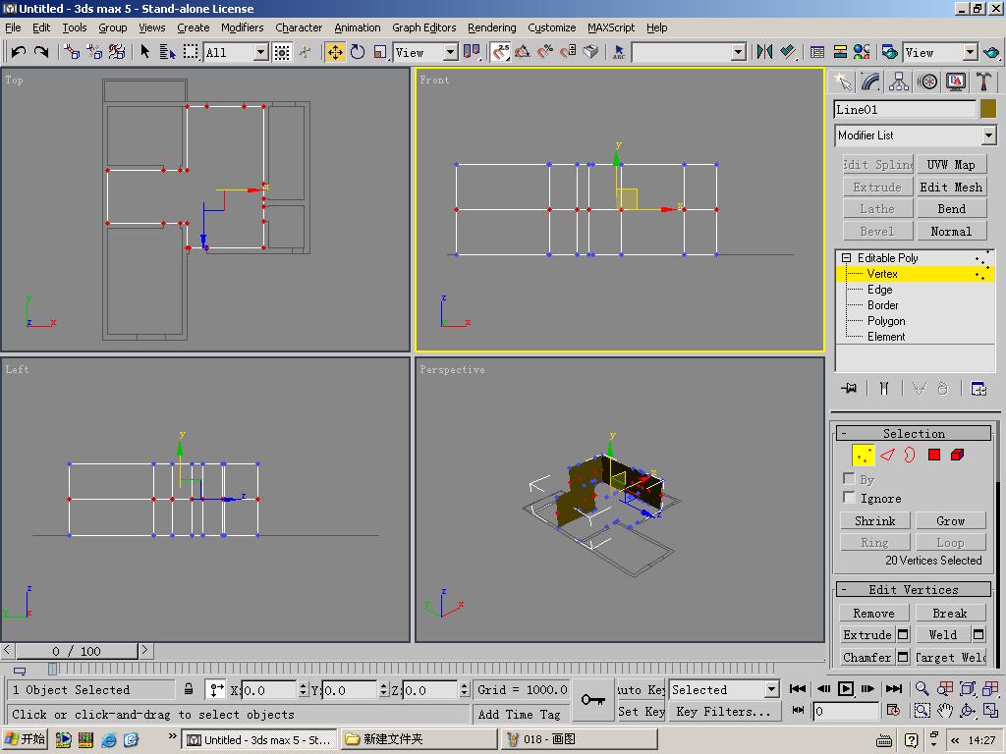Click the Edit Mesh modifier button

click(951, 188)
